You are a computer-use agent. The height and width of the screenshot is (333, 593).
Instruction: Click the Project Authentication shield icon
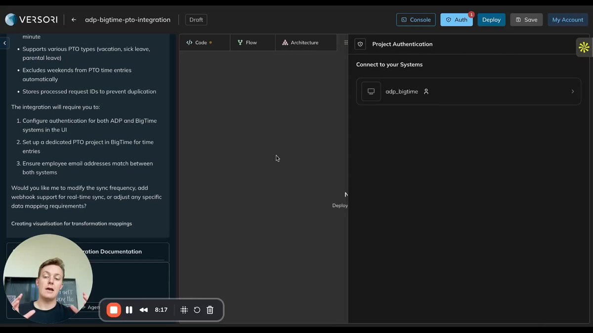(x=360, y=44)
